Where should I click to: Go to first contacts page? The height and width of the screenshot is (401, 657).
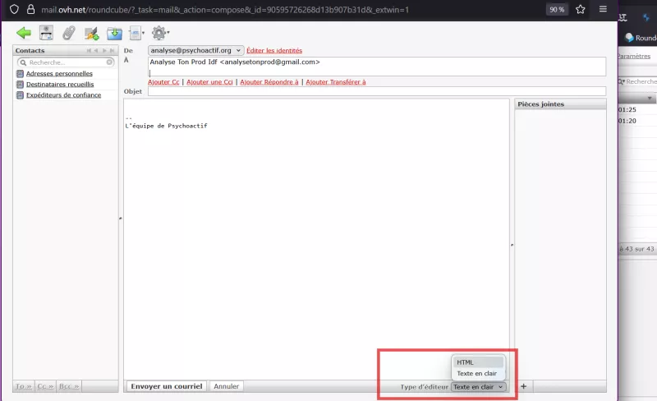pyautogui.click(x=89, y=50)
